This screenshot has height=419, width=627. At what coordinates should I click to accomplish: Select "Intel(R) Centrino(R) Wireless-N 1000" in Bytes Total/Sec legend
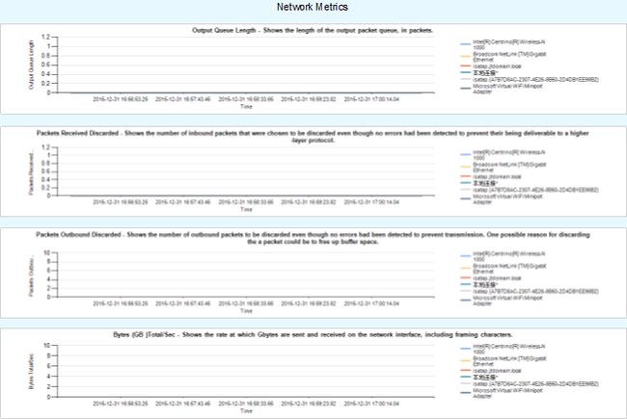(508, 349)
